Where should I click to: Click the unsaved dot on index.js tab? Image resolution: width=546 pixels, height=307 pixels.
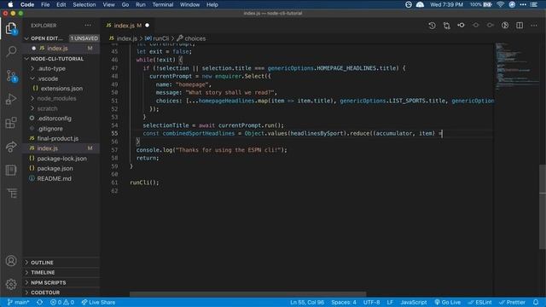pyautogui.click(x=148, y=26)
